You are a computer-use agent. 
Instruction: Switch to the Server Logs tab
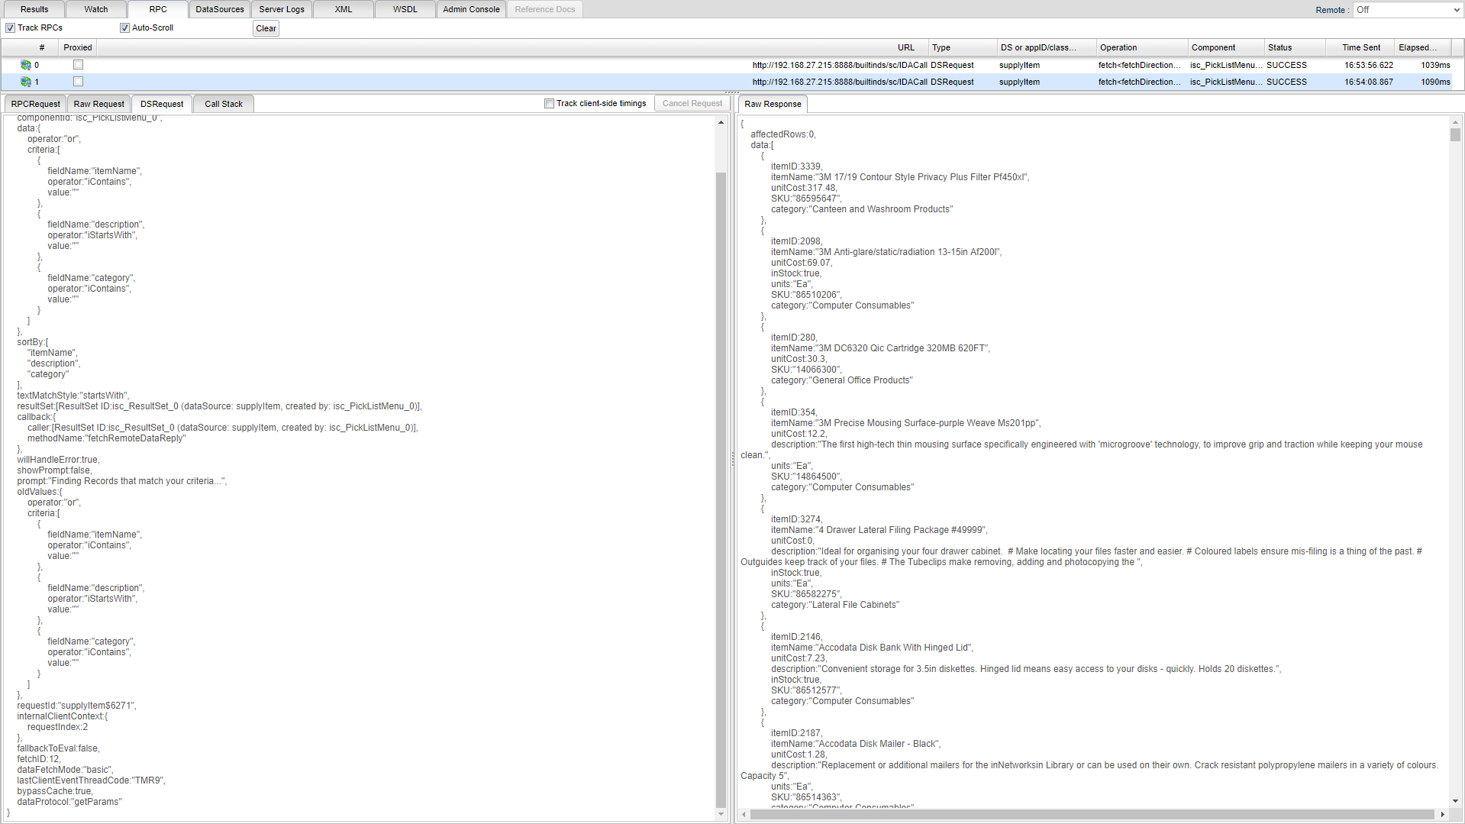281,9
